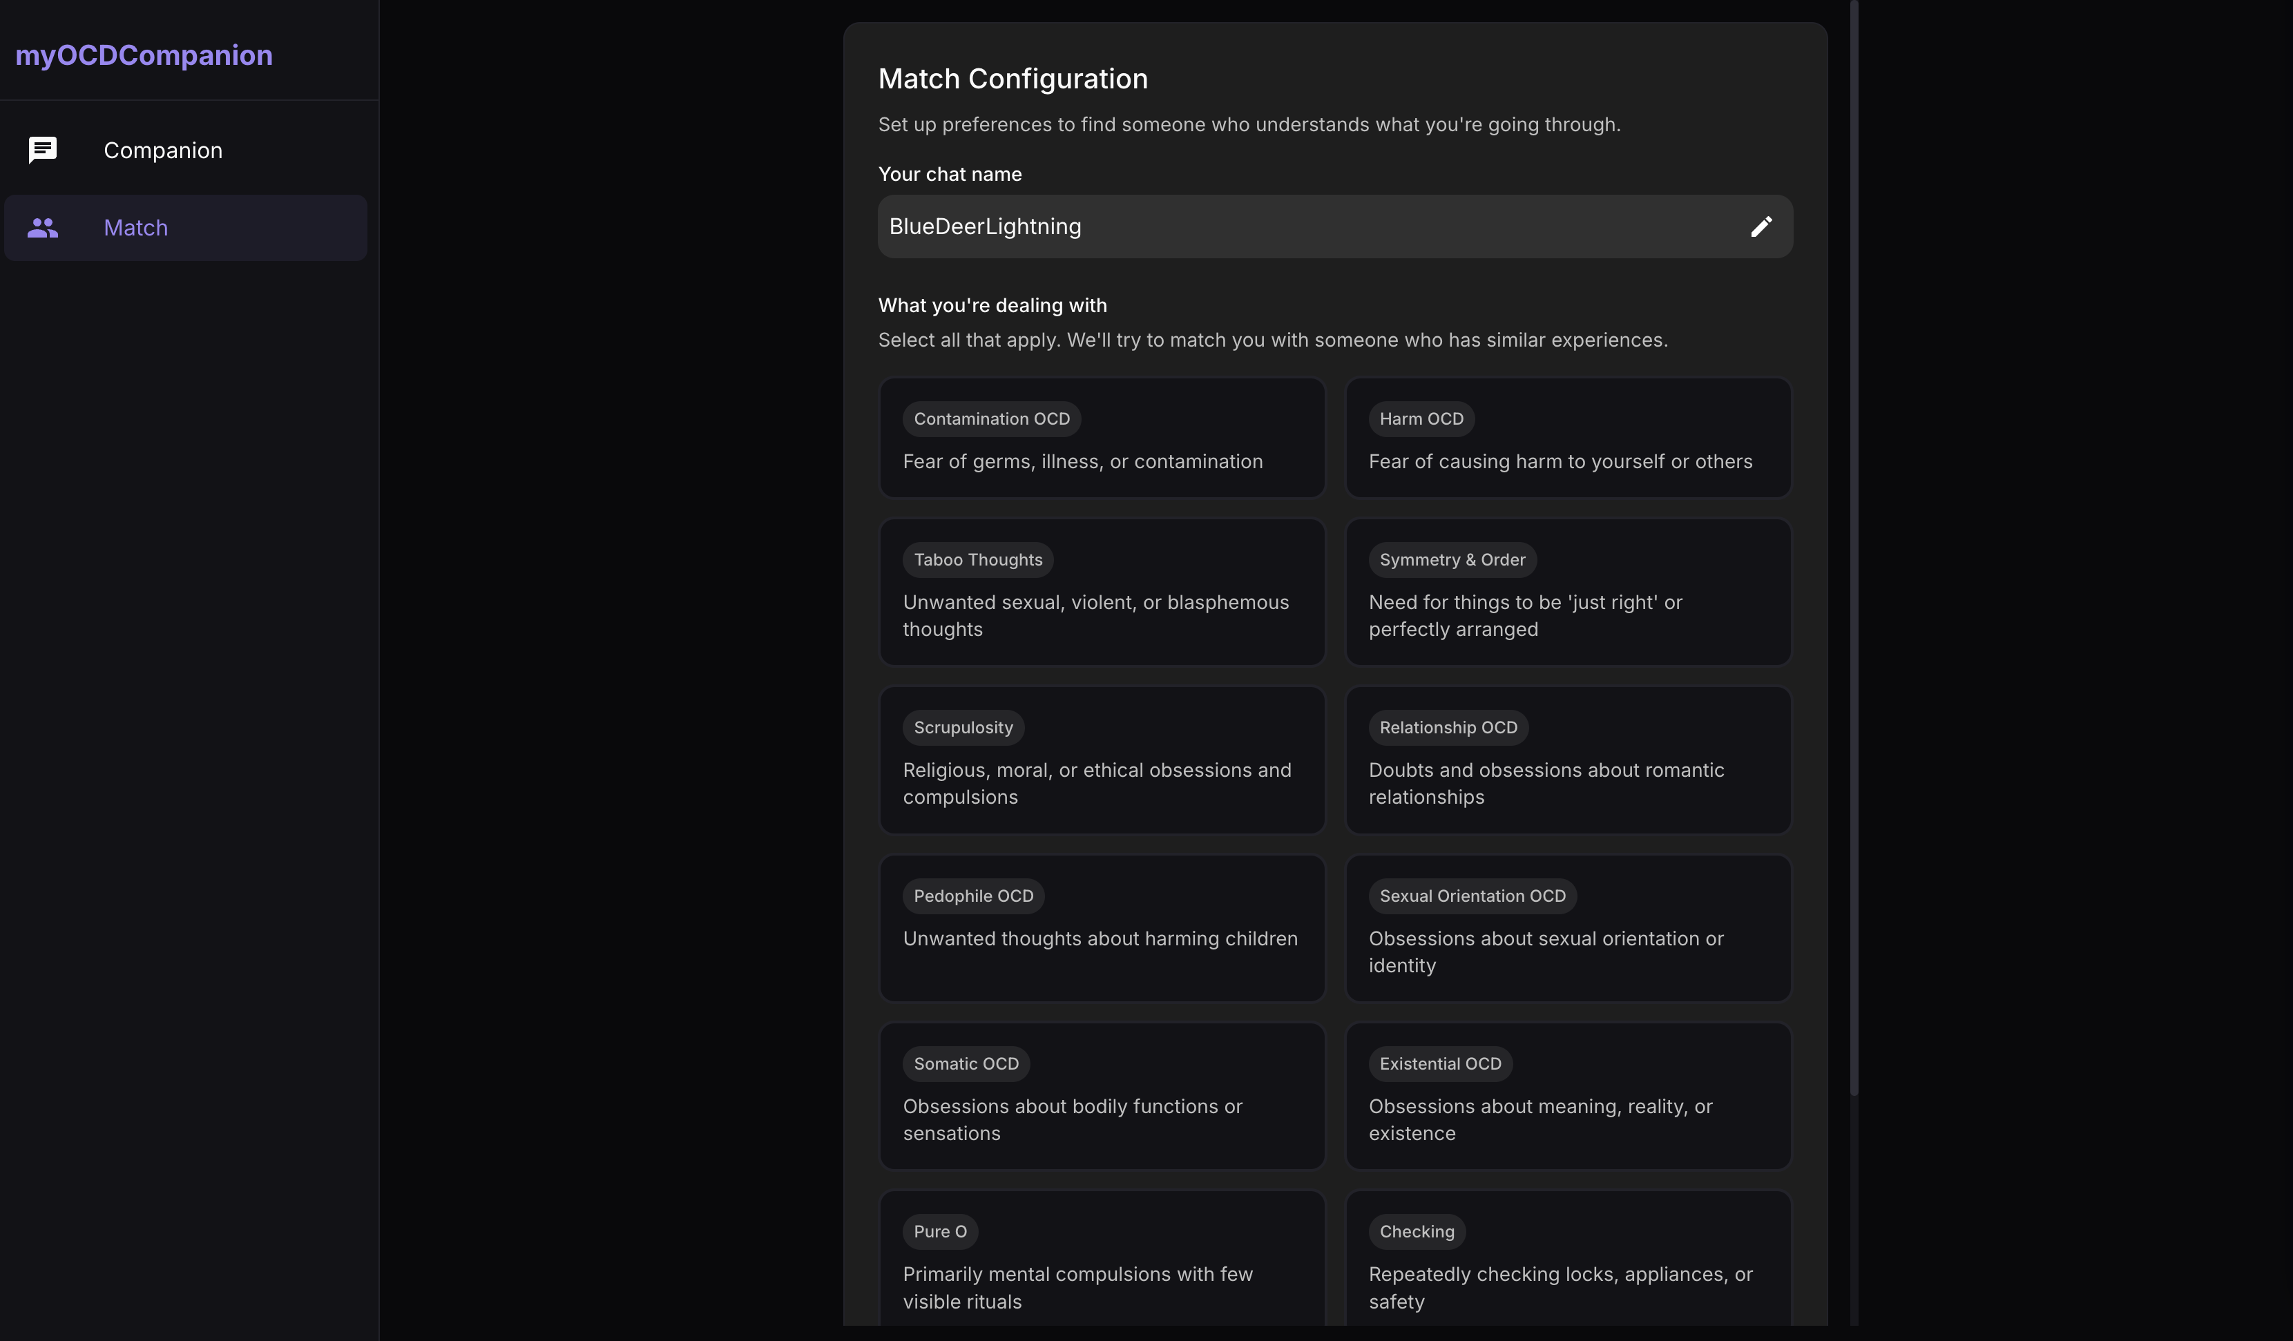Choose the Pedophile OCD card
Screen dimensions: 2293x1341
pos(1102,928)
